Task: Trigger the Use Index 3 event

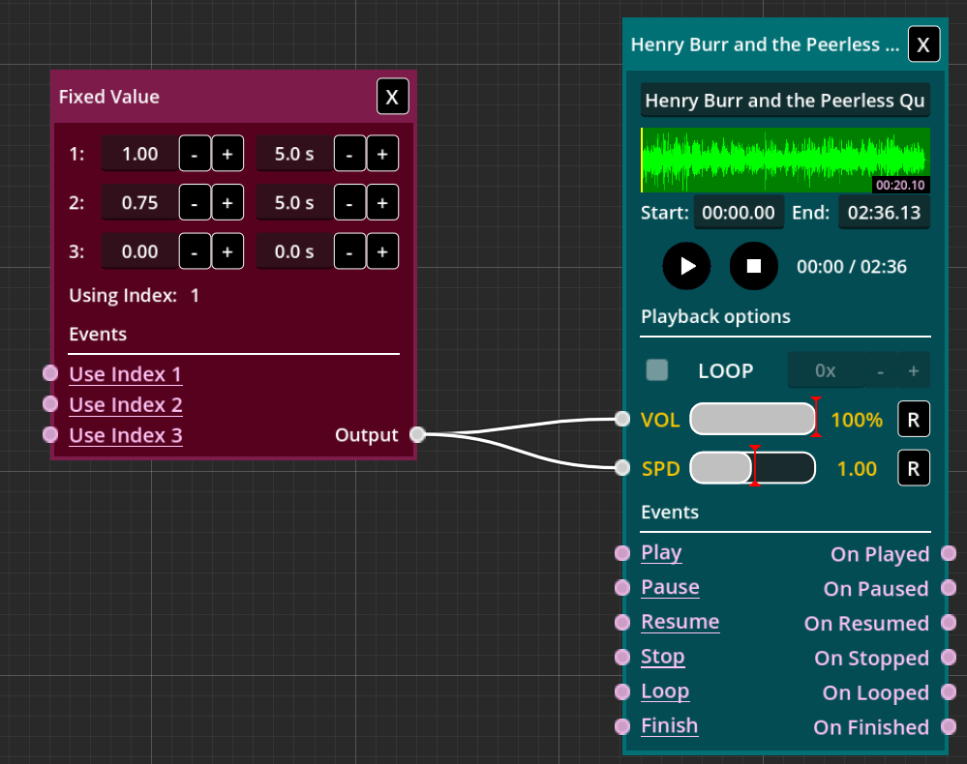Action: pyautogui.click(x=125, y=435)
